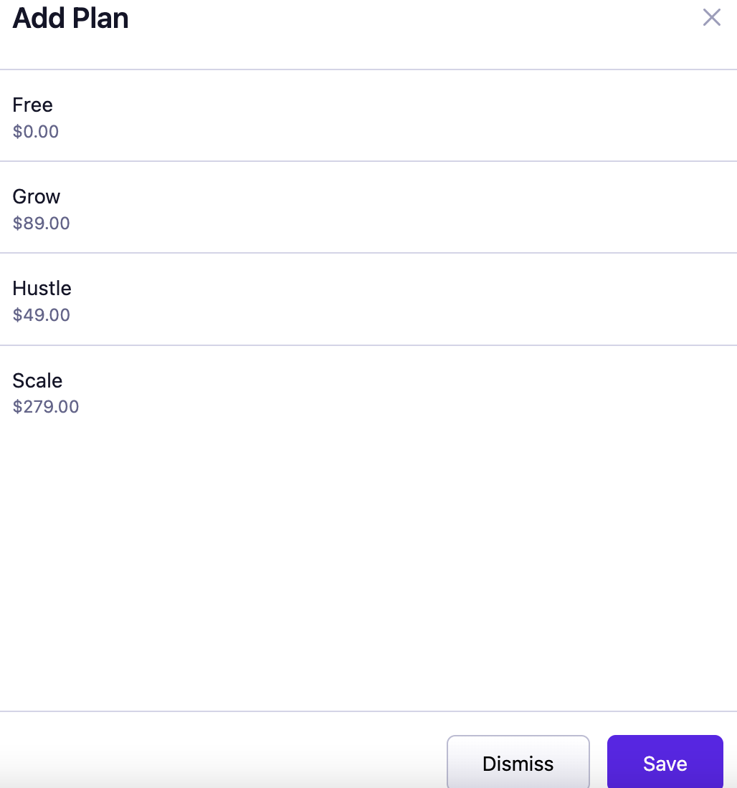Click the $279.00 price label

pos(46,407)
